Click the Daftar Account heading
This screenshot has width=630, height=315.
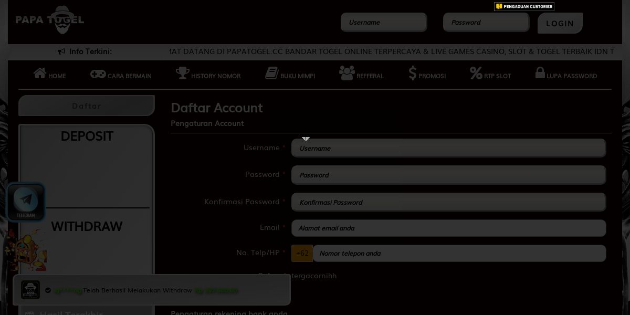(x=217, y=108)
